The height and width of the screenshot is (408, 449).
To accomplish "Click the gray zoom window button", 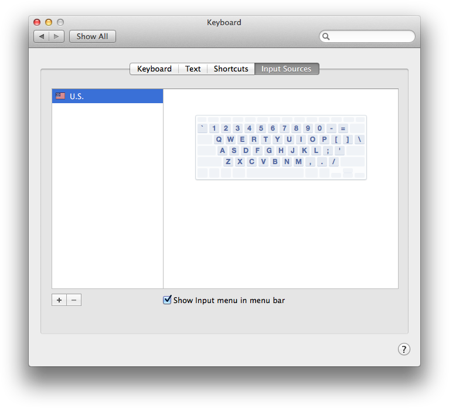I will pyautogui.click(x=60, y=22).
